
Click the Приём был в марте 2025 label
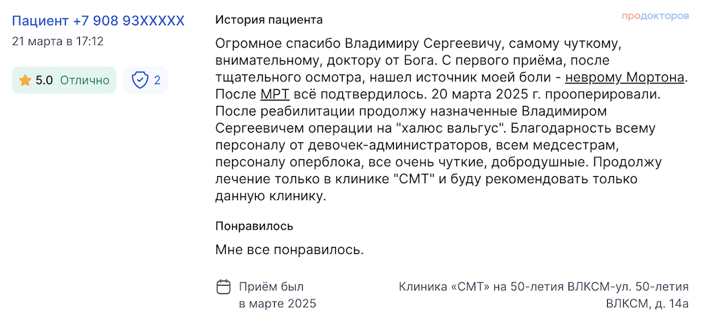(277, 295)
